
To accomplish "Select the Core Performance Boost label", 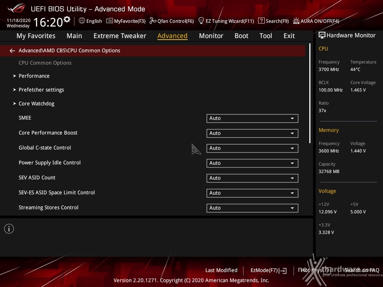I will (x=48, y=133).
